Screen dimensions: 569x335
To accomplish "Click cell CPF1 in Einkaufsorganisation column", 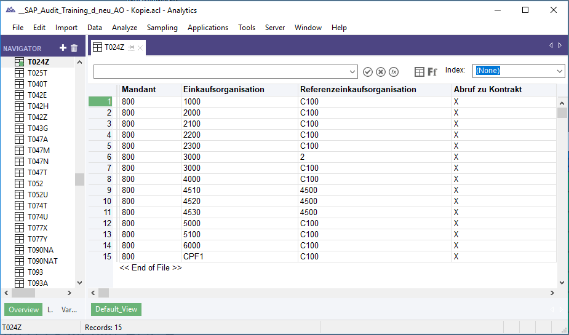I will pos(239,257).
